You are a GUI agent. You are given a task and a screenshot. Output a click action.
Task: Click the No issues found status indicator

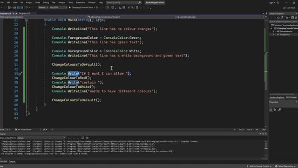tap(23, 130)
